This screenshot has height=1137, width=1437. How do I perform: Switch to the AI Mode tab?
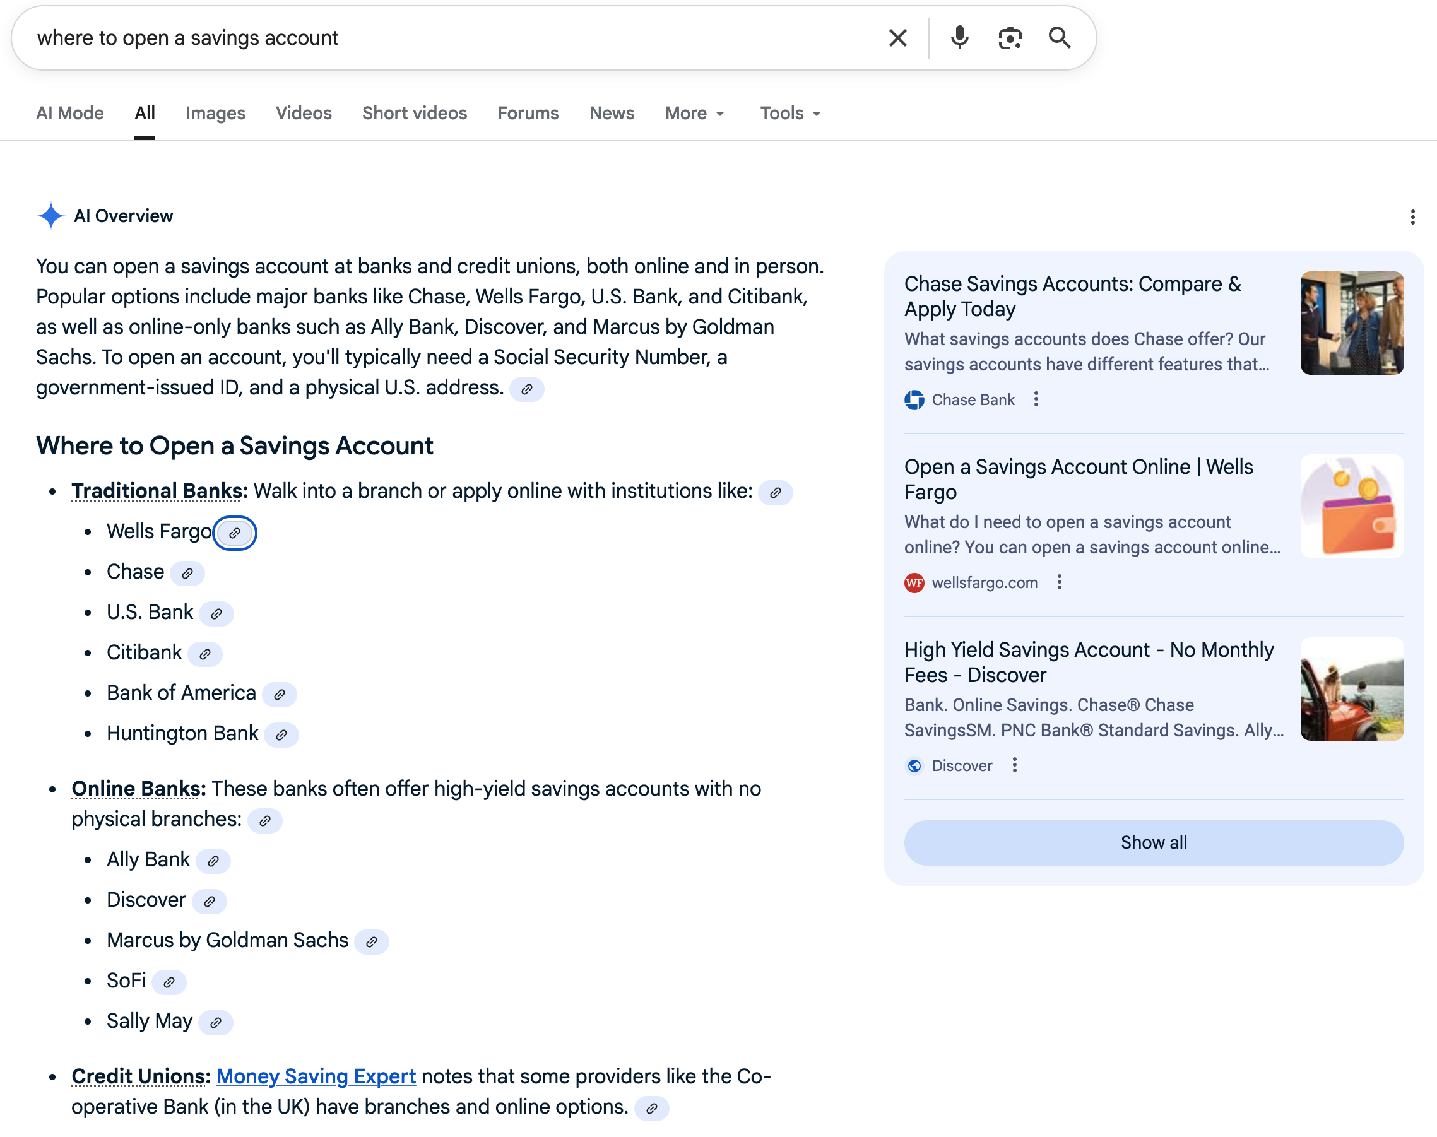70,113
